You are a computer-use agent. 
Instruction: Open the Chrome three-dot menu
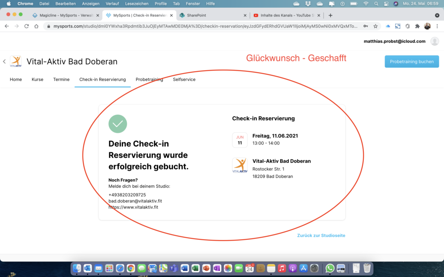tap(437, 26)
